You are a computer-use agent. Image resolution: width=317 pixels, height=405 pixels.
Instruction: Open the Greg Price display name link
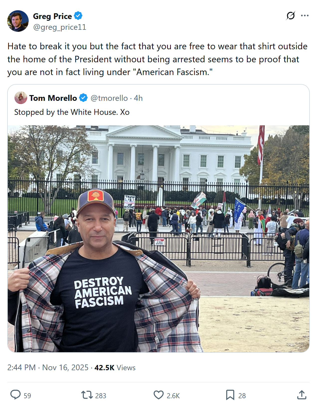point(52,16)
